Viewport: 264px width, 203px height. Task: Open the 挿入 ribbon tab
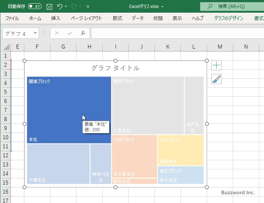point(56,18)
